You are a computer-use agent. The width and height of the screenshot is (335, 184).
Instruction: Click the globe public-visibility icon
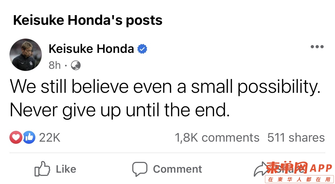pos(76,65)
